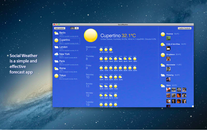Select New York's rain cloud icon
The width and height of the screenshot is (207, 130).
tap(56, 54)
